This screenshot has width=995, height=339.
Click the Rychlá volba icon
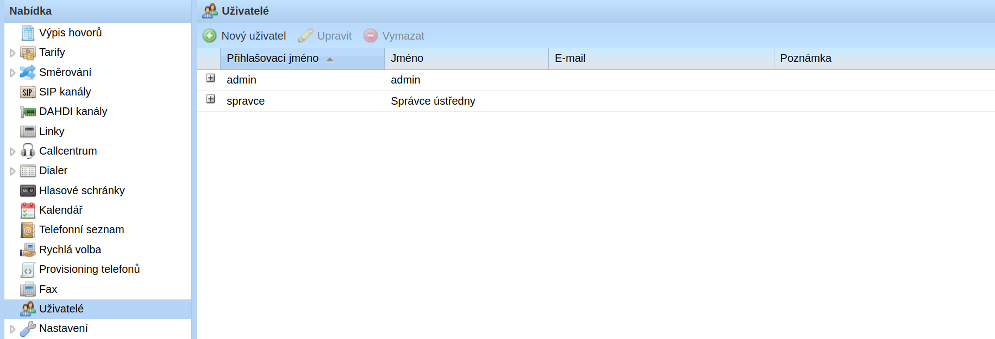pyautogui.click(x=28, y=250)
